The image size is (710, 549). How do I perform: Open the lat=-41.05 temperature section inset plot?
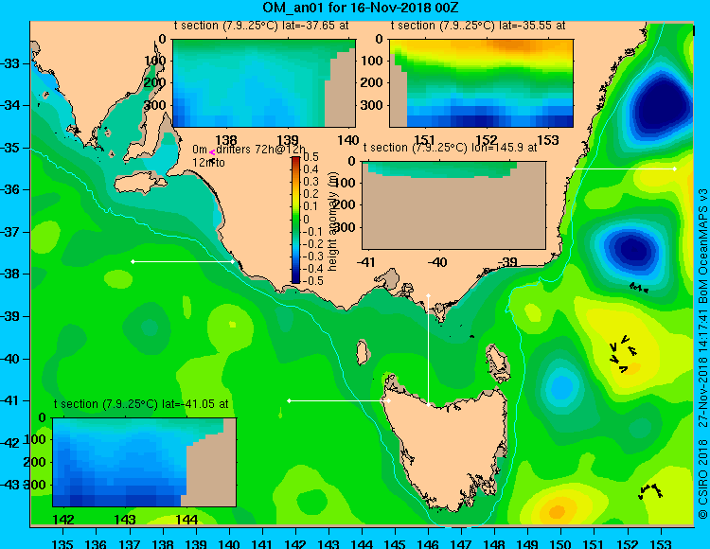pos(144,462)
